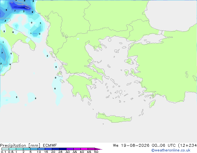
Task: Open the weatheronline.co.uk copyright link
Action: pyautogui.click(x=171, y=150)
